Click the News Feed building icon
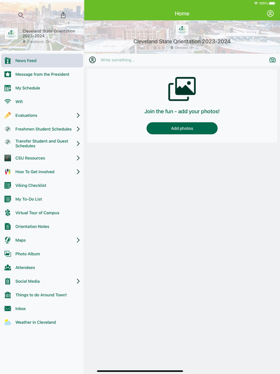 click(x=8, y=60)
